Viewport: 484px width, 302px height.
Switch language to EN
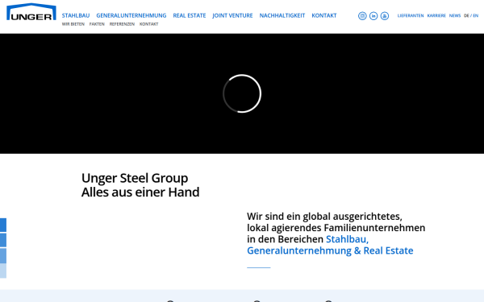(475, 15)
